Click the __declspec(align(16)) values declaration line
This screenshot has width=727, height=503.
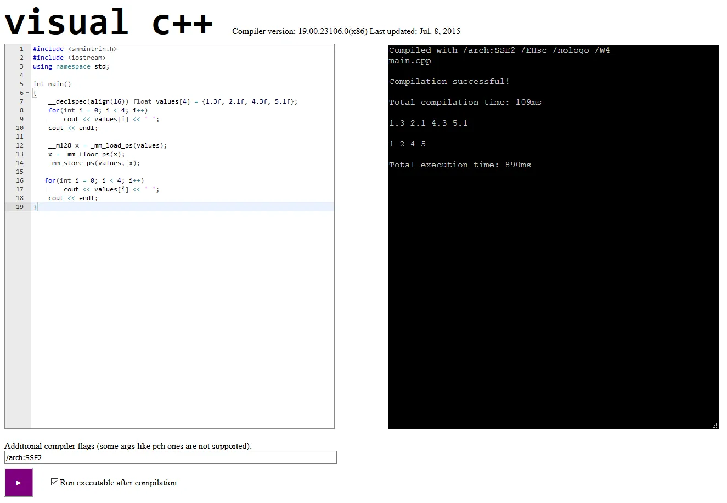click(173, 101)
